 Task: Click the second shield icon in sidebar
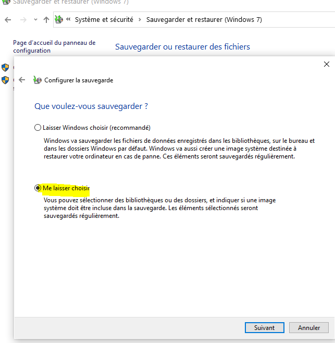click(5, 80)
